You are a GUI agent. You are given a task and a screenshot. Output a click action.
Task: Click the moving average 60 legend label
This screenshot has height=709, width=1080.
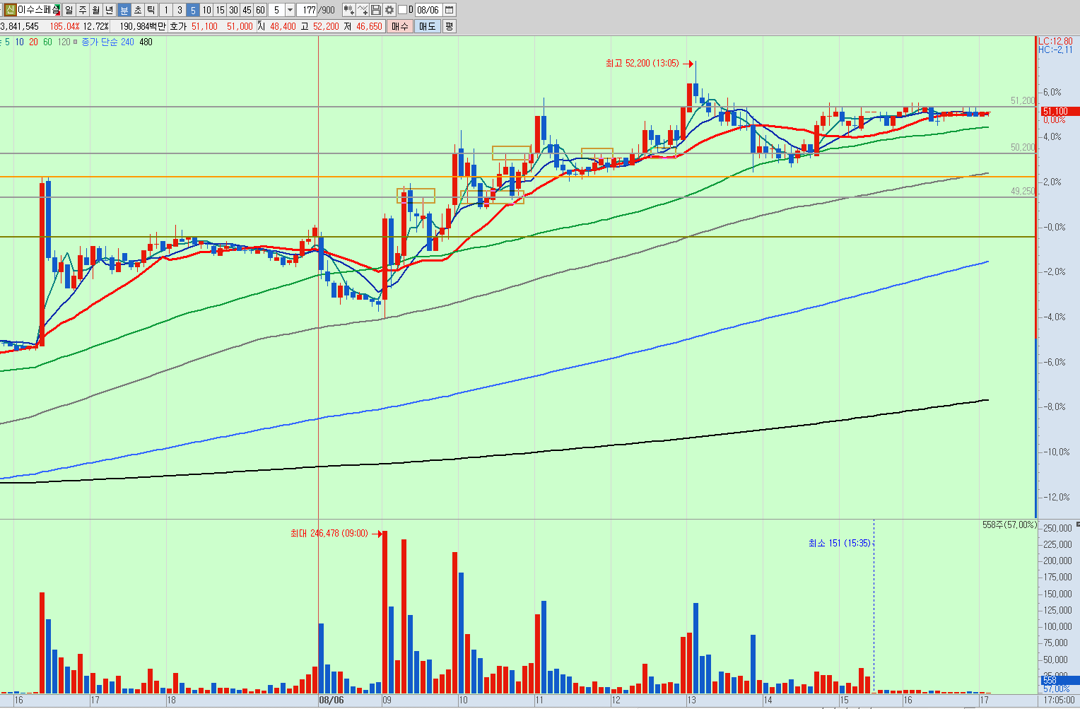[47, 42]
